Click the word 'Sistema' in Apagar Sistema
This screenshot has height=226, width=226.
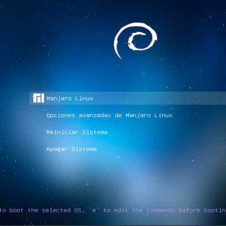(x=84, y=149)
